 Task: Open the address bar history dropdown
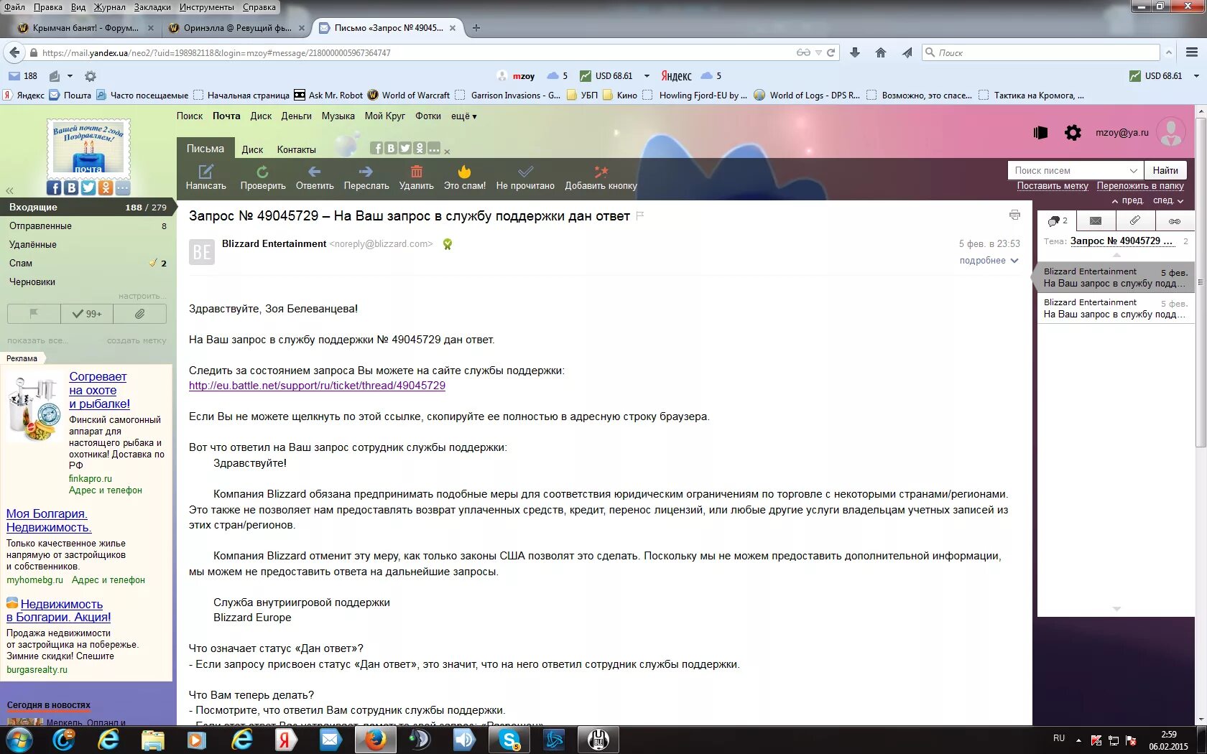pos(818,52)
